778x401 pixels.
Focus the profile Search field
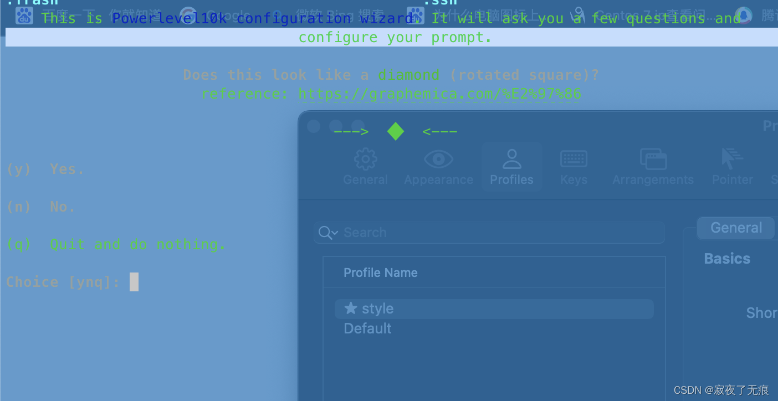489,233
